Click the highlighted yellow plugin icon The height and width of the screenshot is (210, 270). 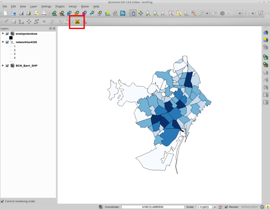[x=77, y=22]
